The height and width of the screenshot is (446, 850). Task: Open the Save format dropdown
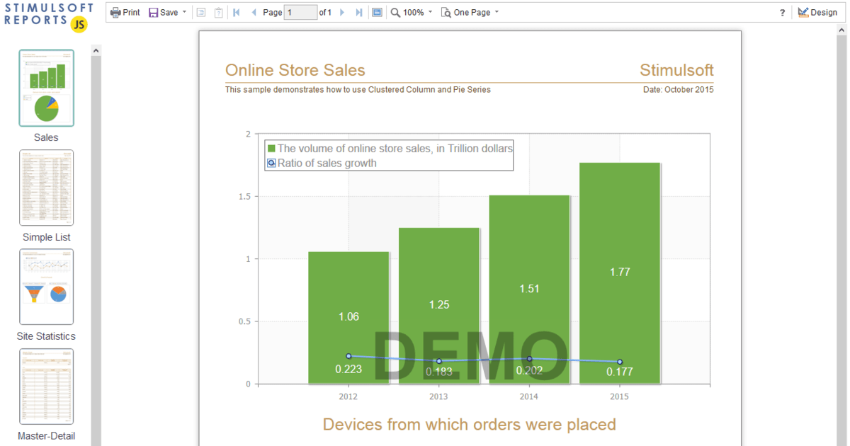coord(183,11)
